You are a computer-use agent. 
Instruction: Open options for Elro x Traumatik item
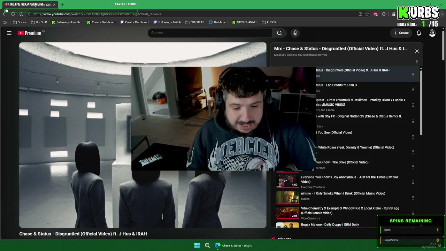[413, 105]
